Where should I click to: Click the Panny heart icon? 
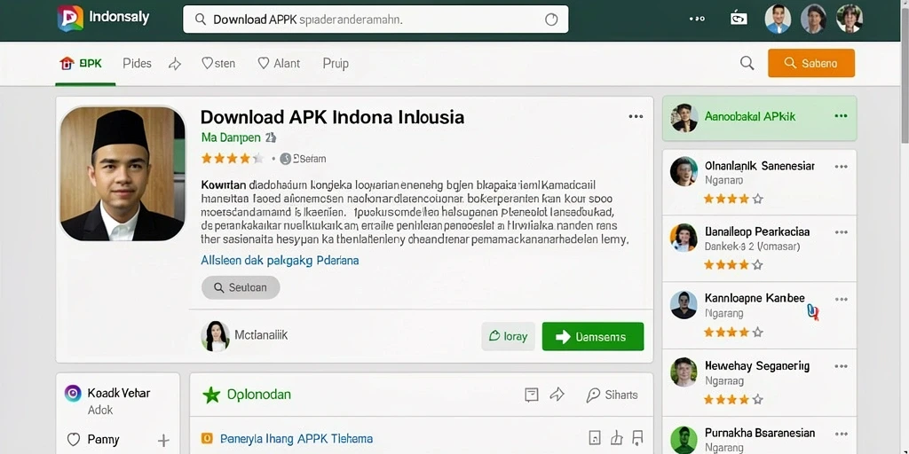[x=73, y=440]
